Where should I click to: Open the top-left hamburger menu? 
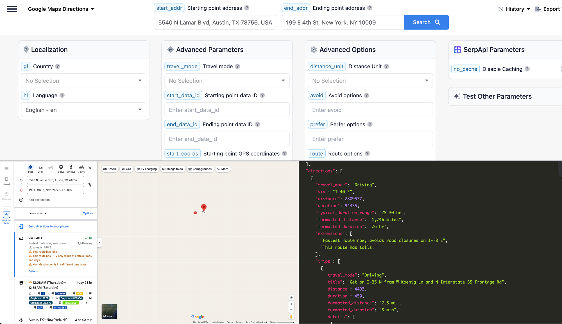click(x=12, y=9)
